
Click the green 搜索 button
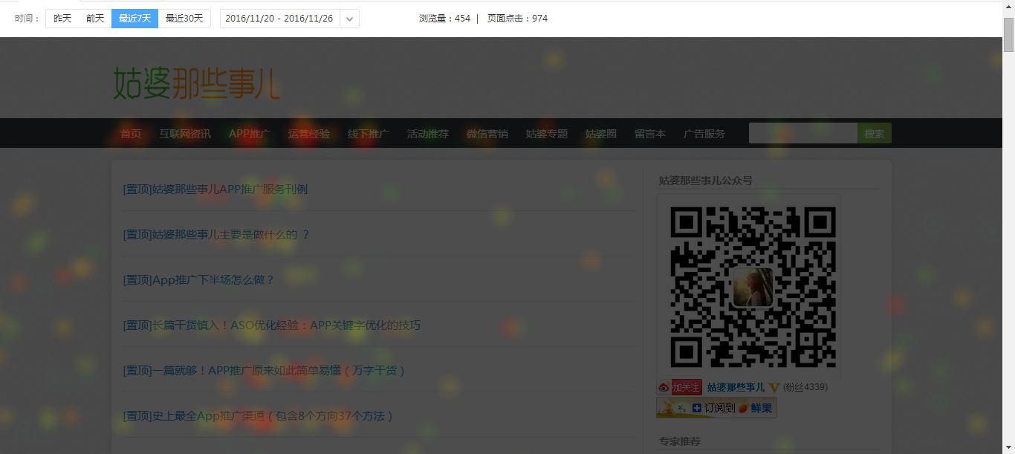click(875, 134)
